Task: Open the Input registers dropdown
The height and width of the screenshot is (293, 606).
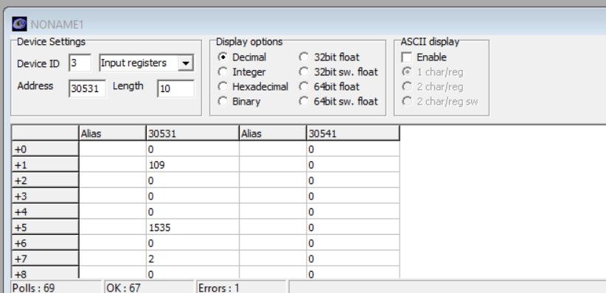Action: point(186,63)
